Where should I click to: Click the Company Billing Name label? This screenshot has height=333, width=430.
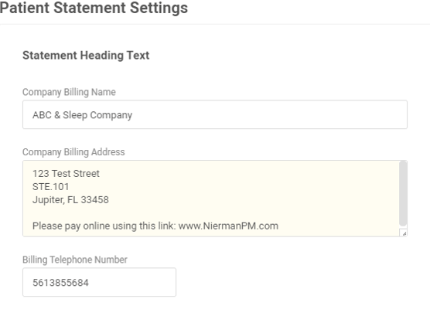coord(69,92)
